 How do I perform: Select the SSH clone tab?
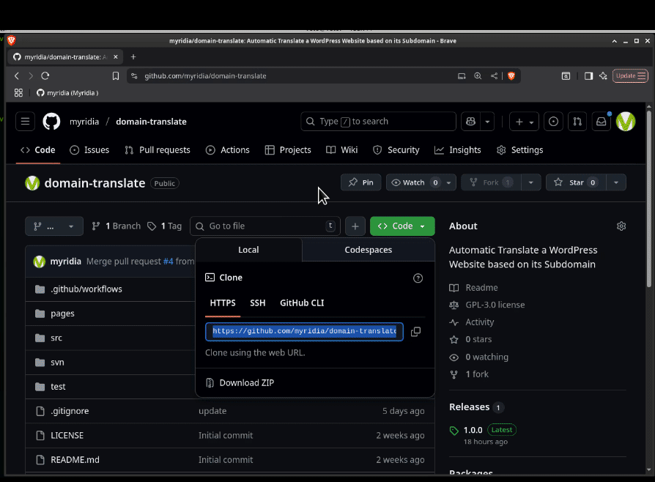[257, 303]
